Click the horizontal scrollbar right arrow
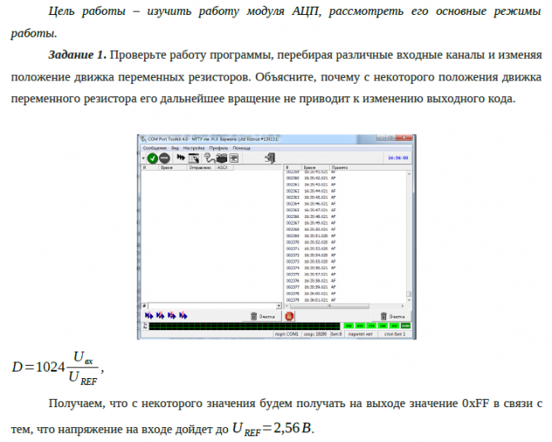This screenshot has width=552, height=442. click(x=403, y=306)
